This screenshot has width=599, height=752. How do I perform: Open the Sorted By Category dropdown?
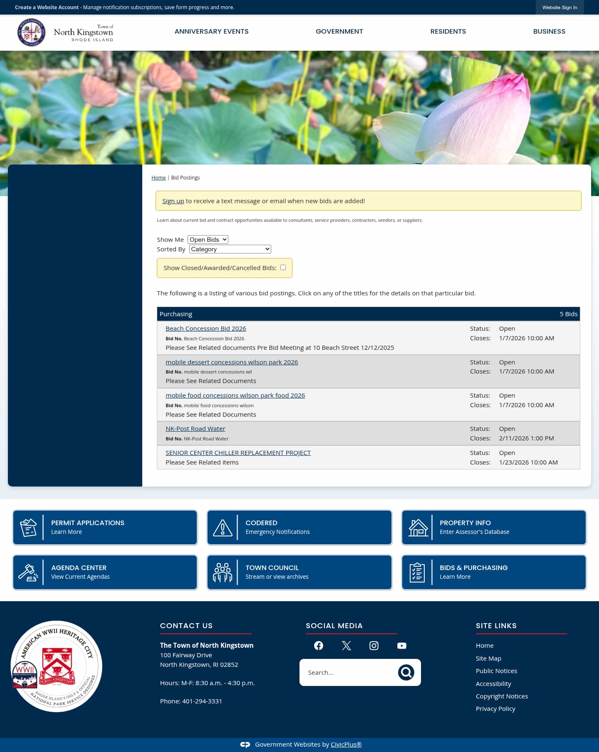pyautogui.click(x=230, y=249)
